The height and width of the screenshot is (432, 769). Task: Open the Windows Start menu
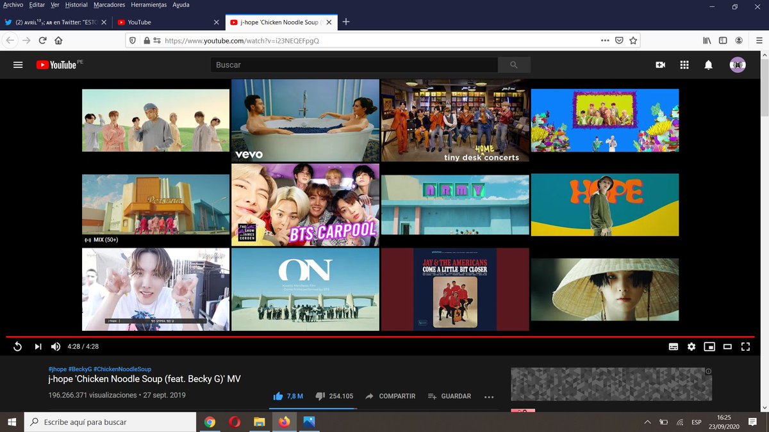[12, 422]
